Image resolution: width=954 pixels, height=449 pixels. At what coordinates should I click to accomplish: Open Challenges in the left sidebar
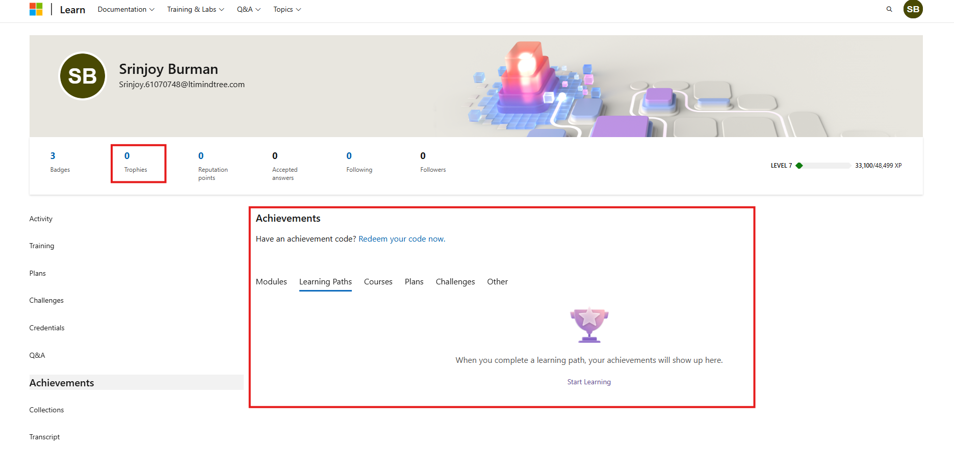pos(46,300)
